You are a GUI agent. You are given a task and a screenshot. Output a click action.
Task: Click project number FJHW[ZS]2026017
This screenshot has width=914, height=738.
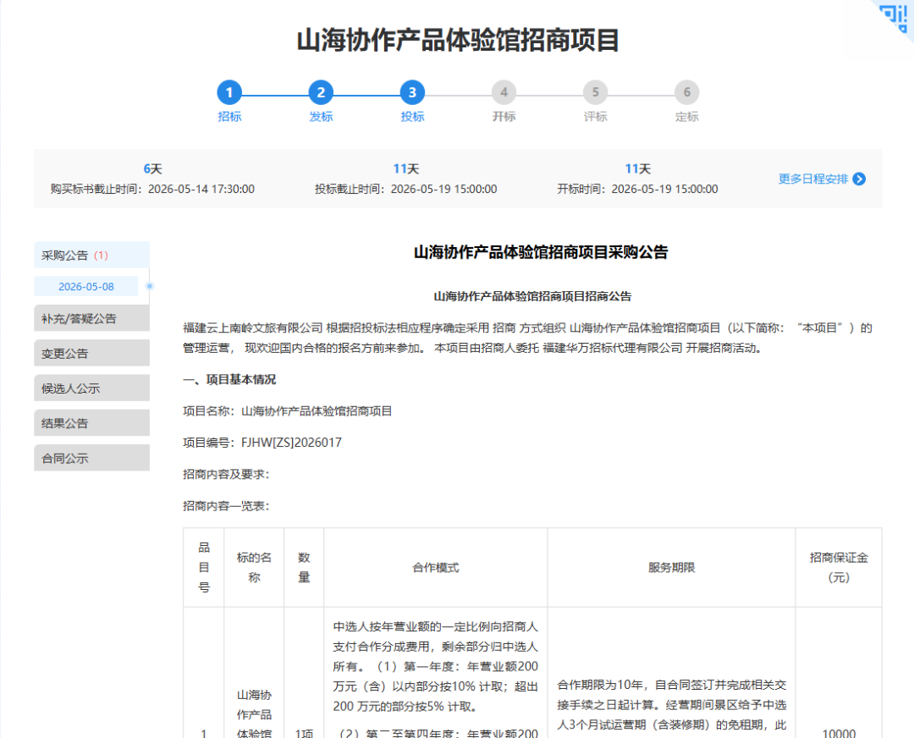[291, 443]
